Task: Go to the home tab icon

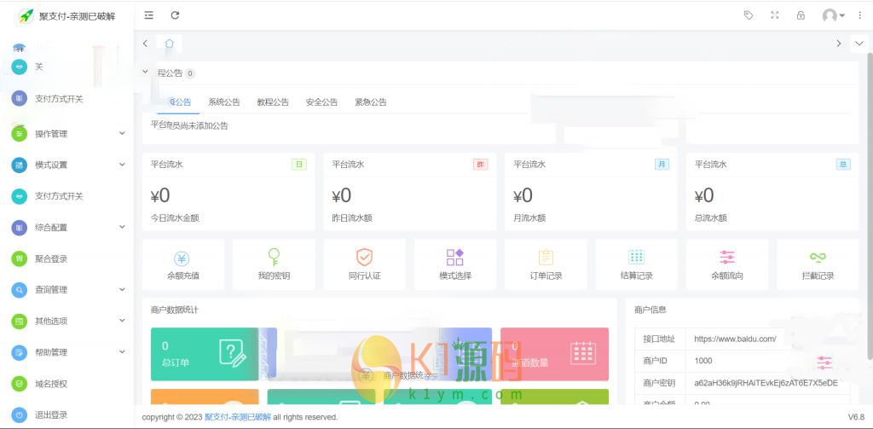Action: click(x=169, y=43)
